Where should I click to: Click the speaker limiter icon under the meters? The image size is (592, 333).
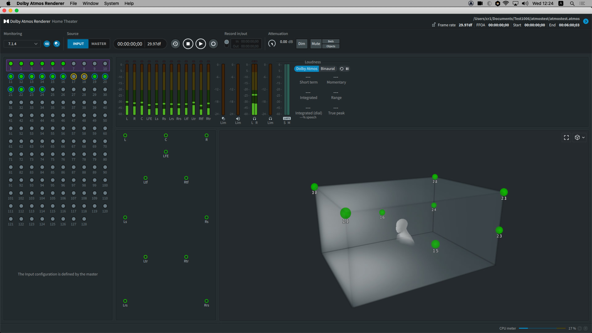pos(238,118)
